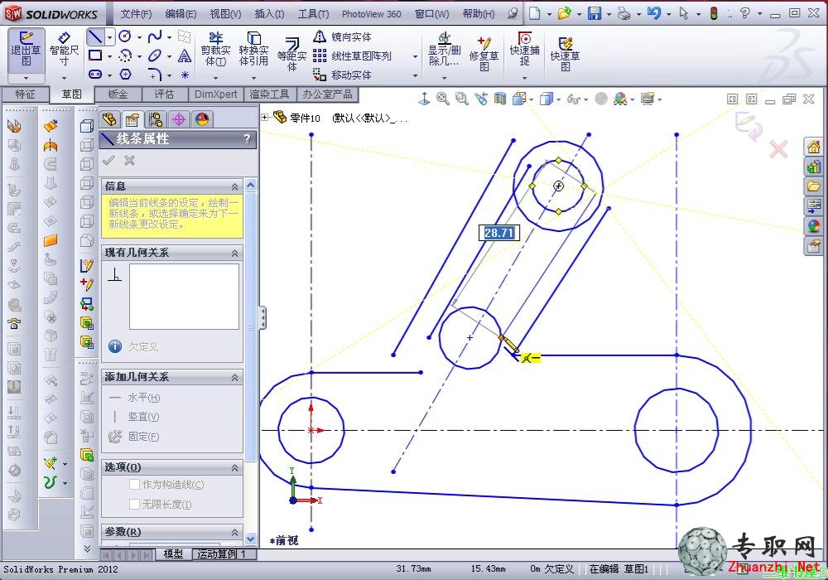This screenshot has width=828, height=580.
Task: Check the 无限长度 (Infinite length) checkbox
Action: [x=135, y=505]
